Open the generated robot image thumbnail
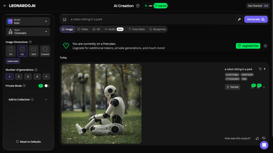Viewport: 273px width, 153px height. [102, 104]
